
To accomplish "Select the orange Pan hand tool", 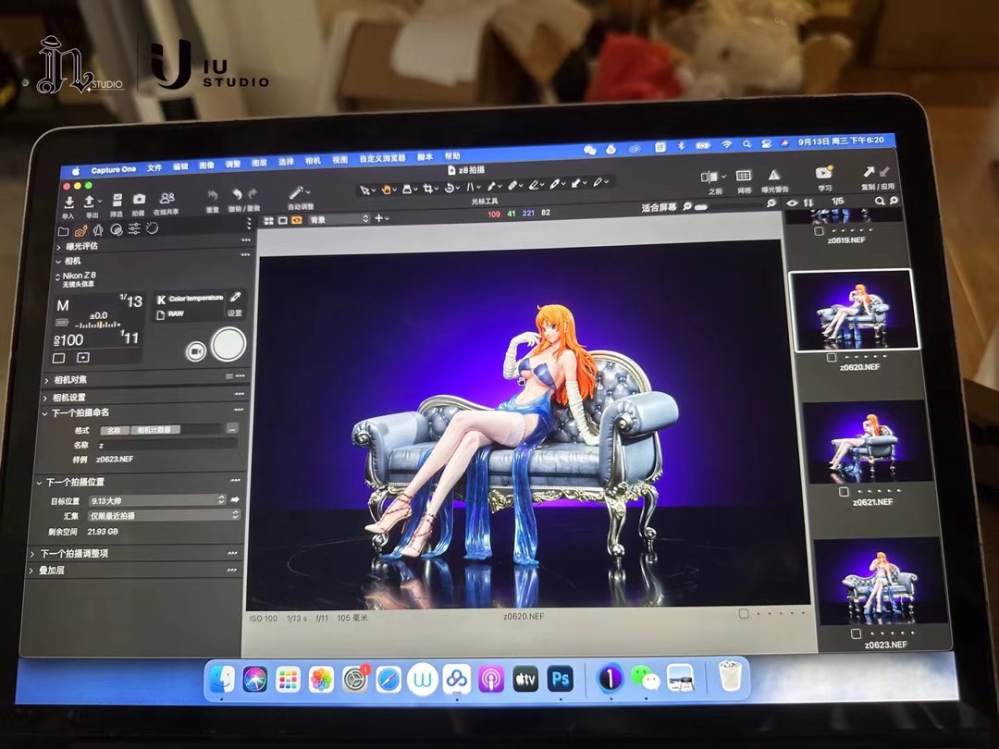I will coord(386,190).
